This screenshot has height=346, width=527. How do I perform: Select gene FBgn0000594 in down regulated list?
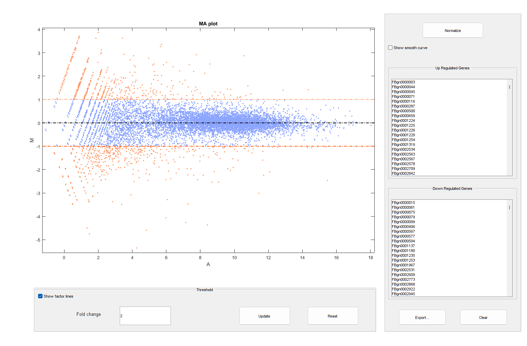click(x=403, y=241)
